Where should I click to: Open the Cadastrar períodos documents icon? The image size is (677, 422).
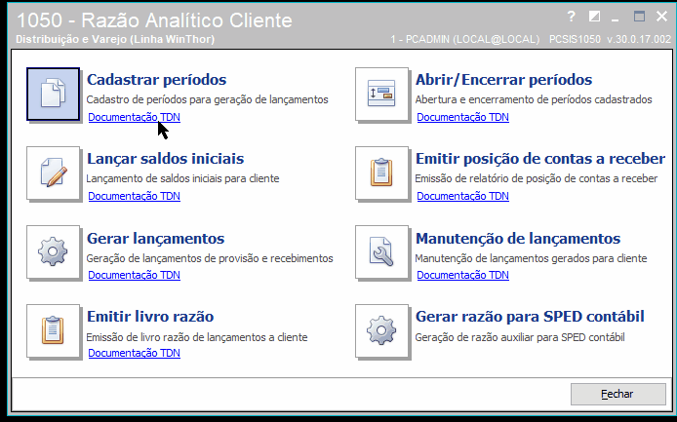pyautogui.click(x=53, y=95)
